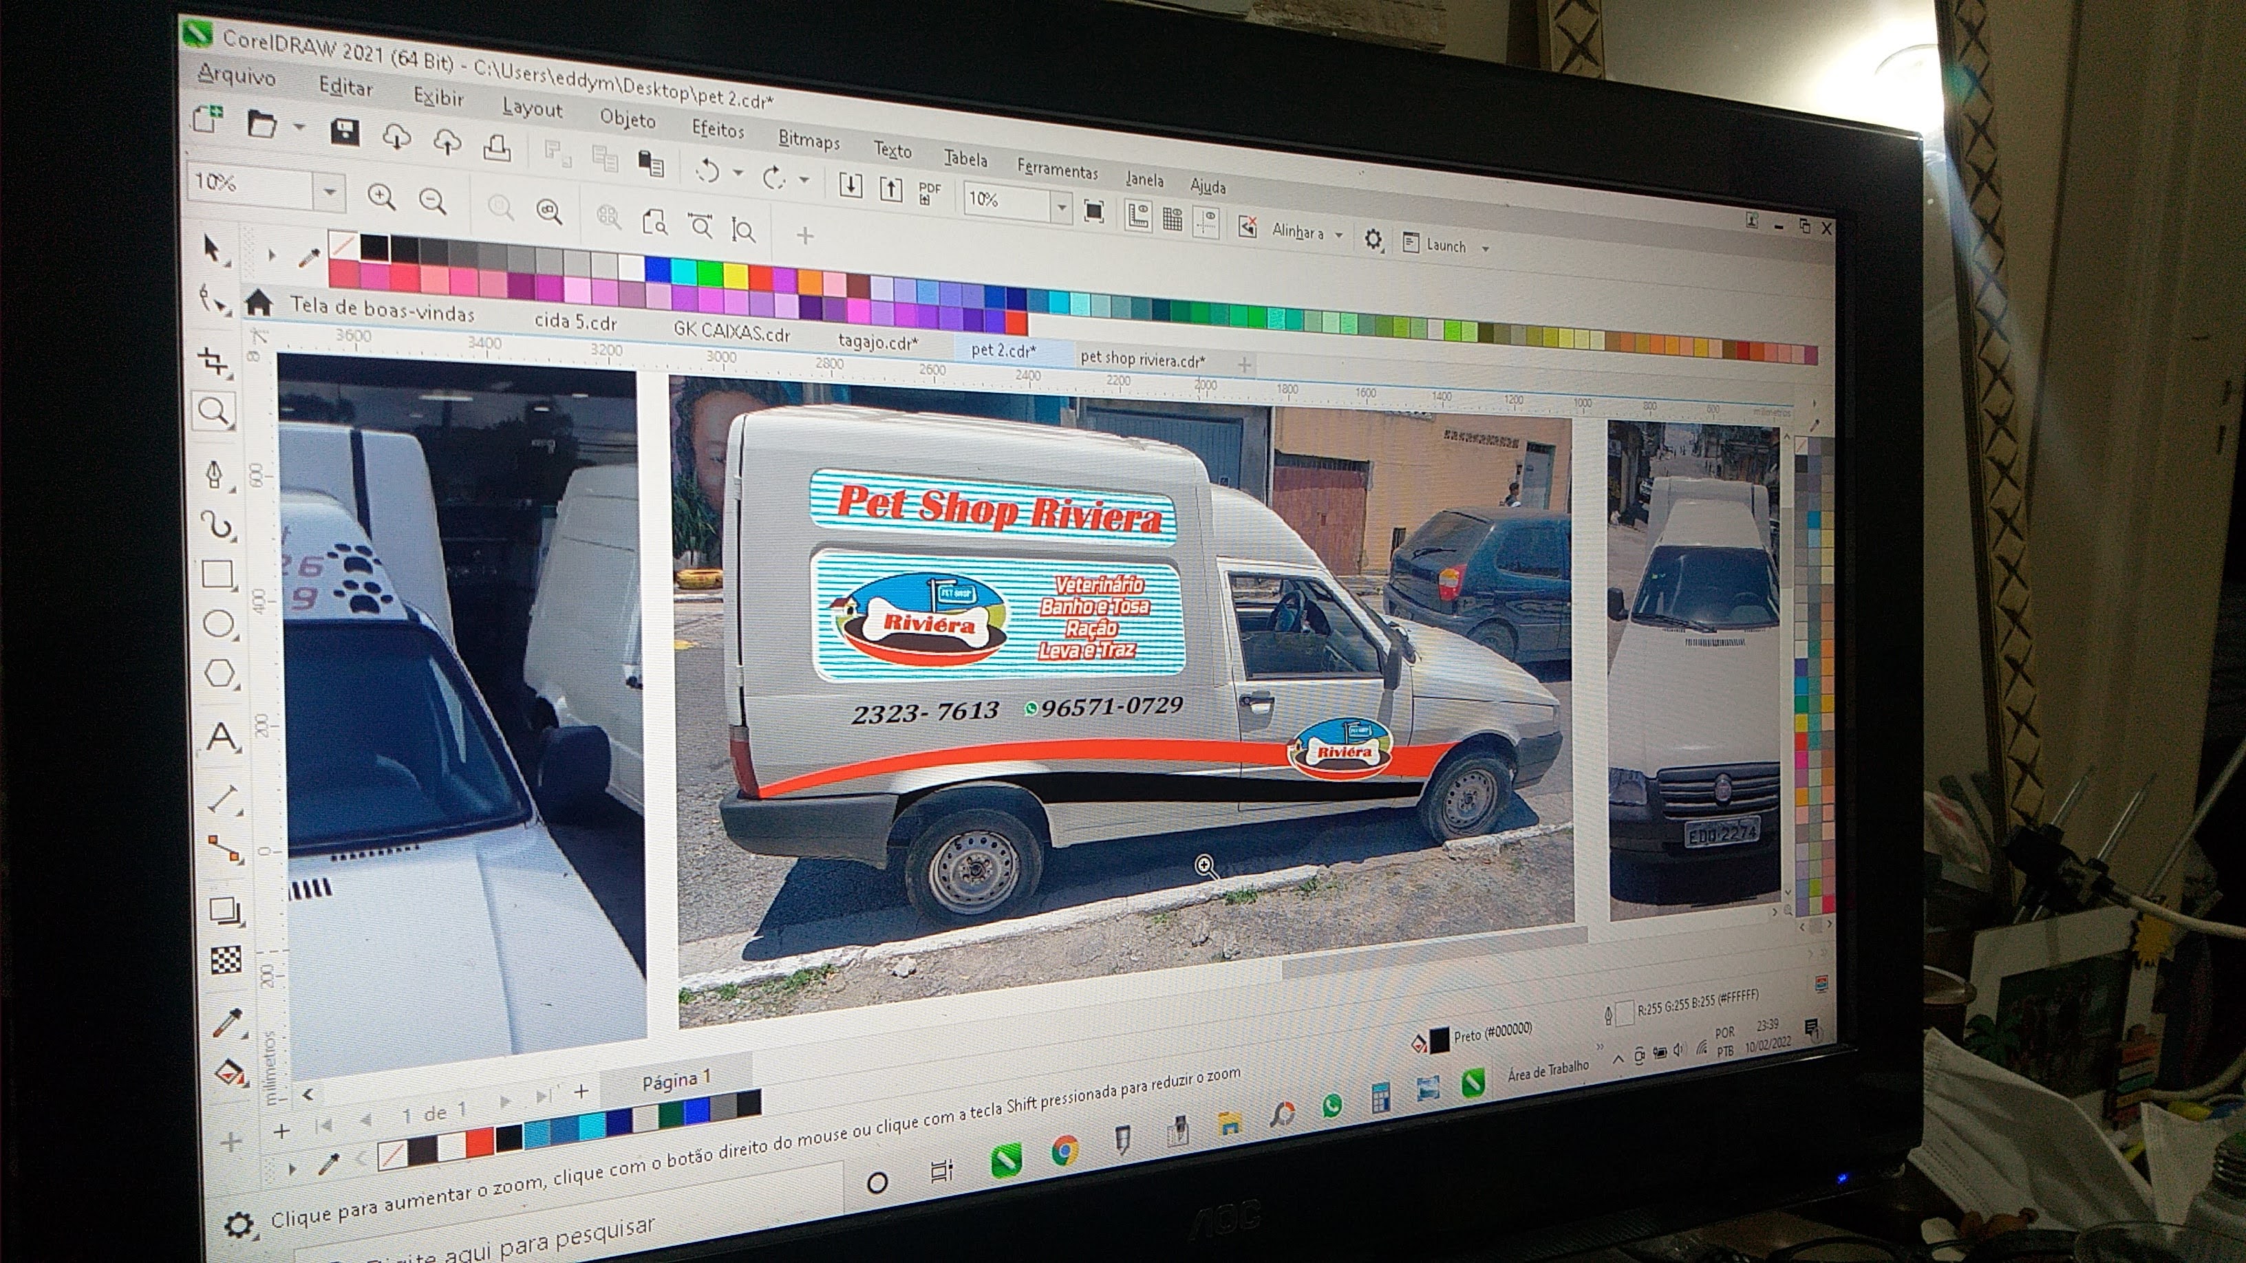Open WhatsApp from the Windows taskbar

[x=1331, y=1105]
